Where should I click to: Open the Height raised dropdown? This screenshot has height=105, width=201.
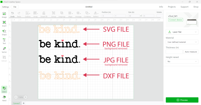[x=182, y=61]
